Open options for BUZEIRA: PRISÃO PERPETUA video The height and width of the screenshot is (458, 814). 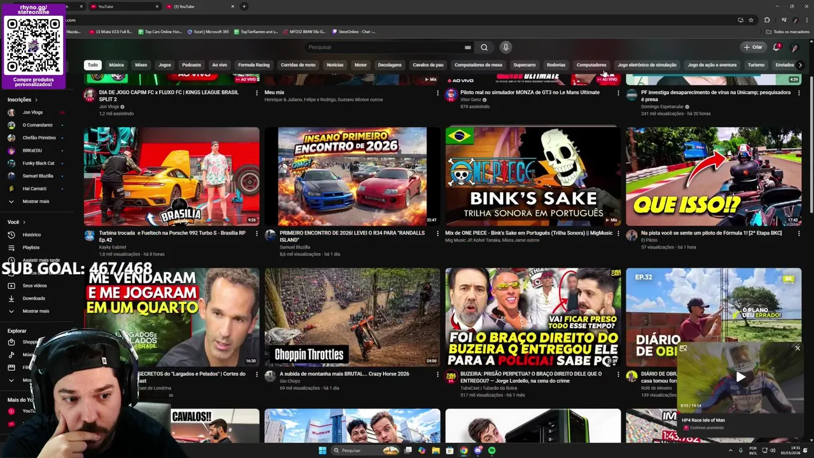(618, 375)
